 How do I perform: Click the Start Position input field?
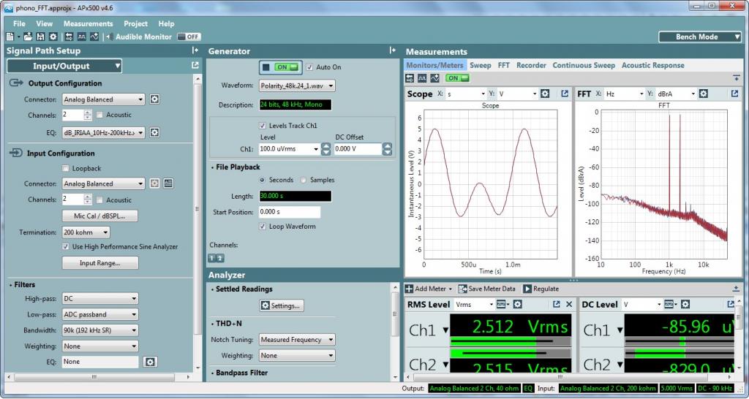click(290, 212)
